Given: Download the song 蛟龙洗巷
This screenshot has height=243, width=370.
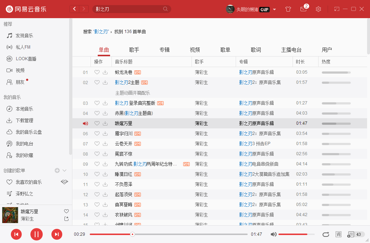Looking at the screenshot, I should click(105, 72).
